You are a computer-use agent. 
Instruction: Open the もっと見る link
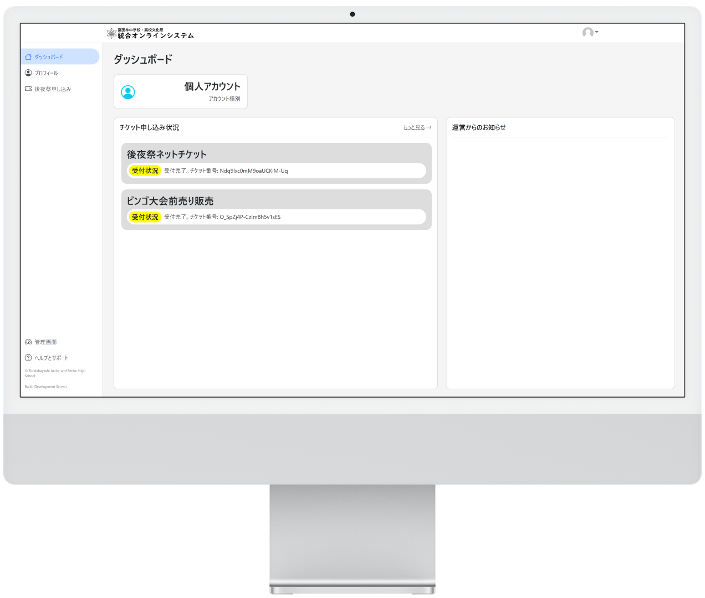(413, 127)
